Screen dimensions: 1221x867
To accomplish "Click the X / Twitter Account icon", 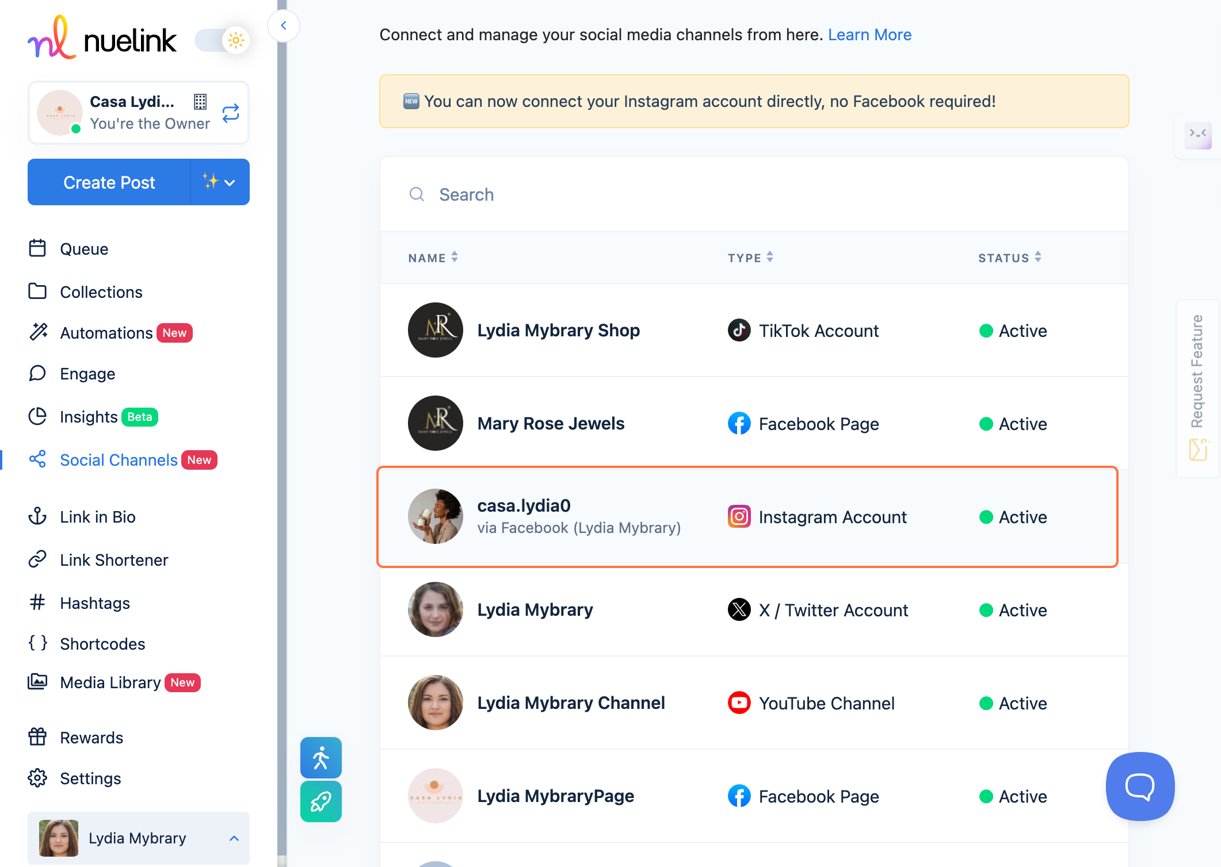I will point(739,609).
